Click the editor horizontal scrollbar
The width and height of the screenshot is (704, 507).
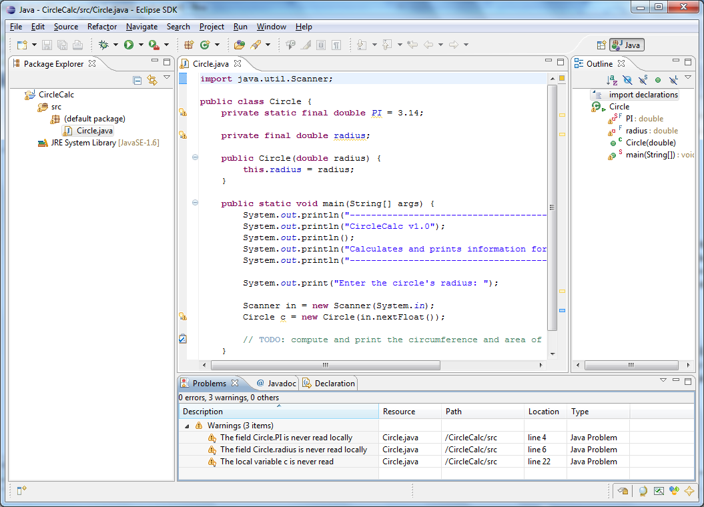click(x=325, y=365)
